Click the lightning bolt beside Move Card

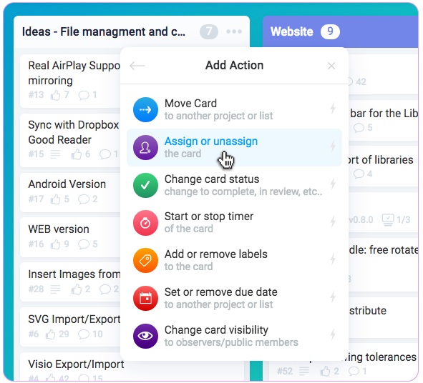click(x=333, y=109)
